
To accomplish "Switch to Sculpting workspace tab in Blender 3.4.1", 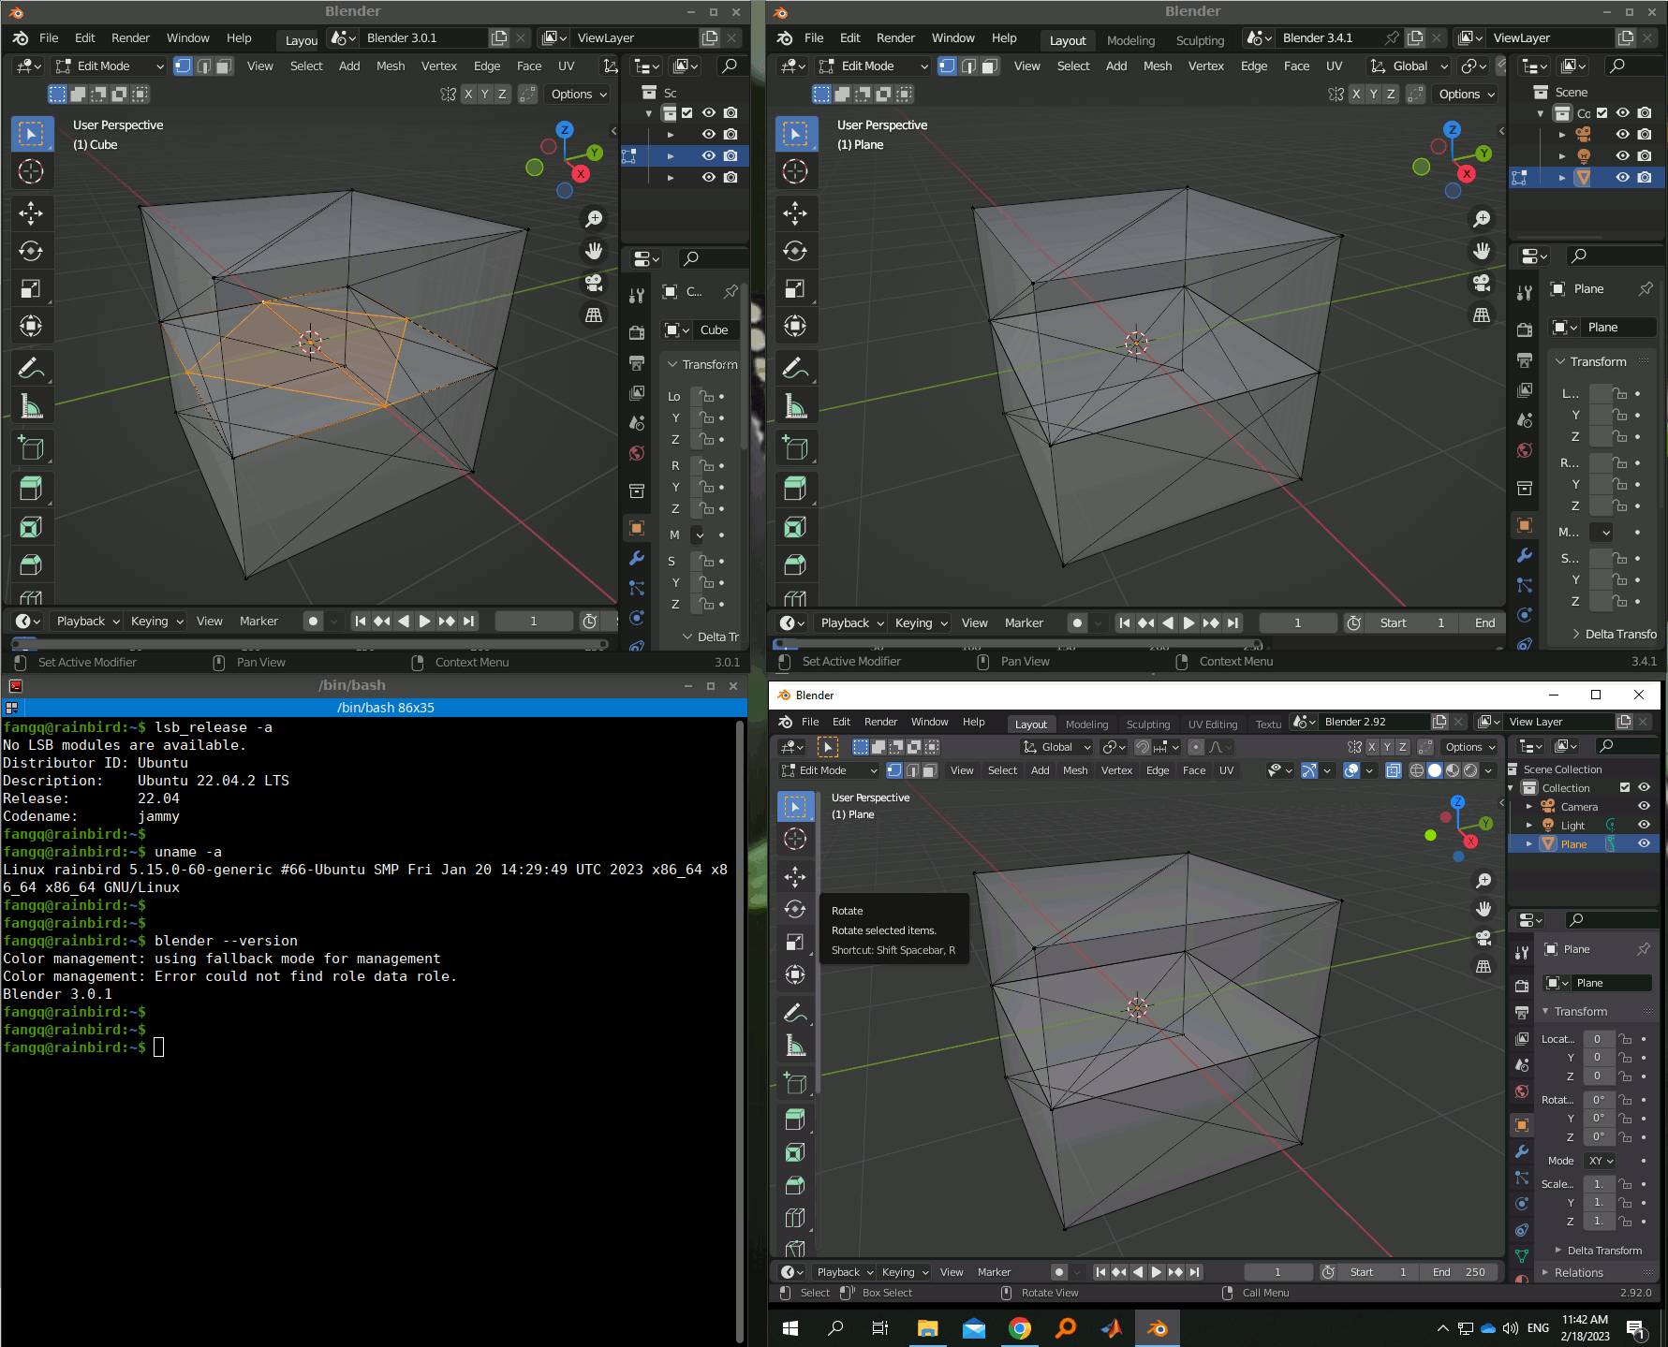I will [x=1200, y=40].
